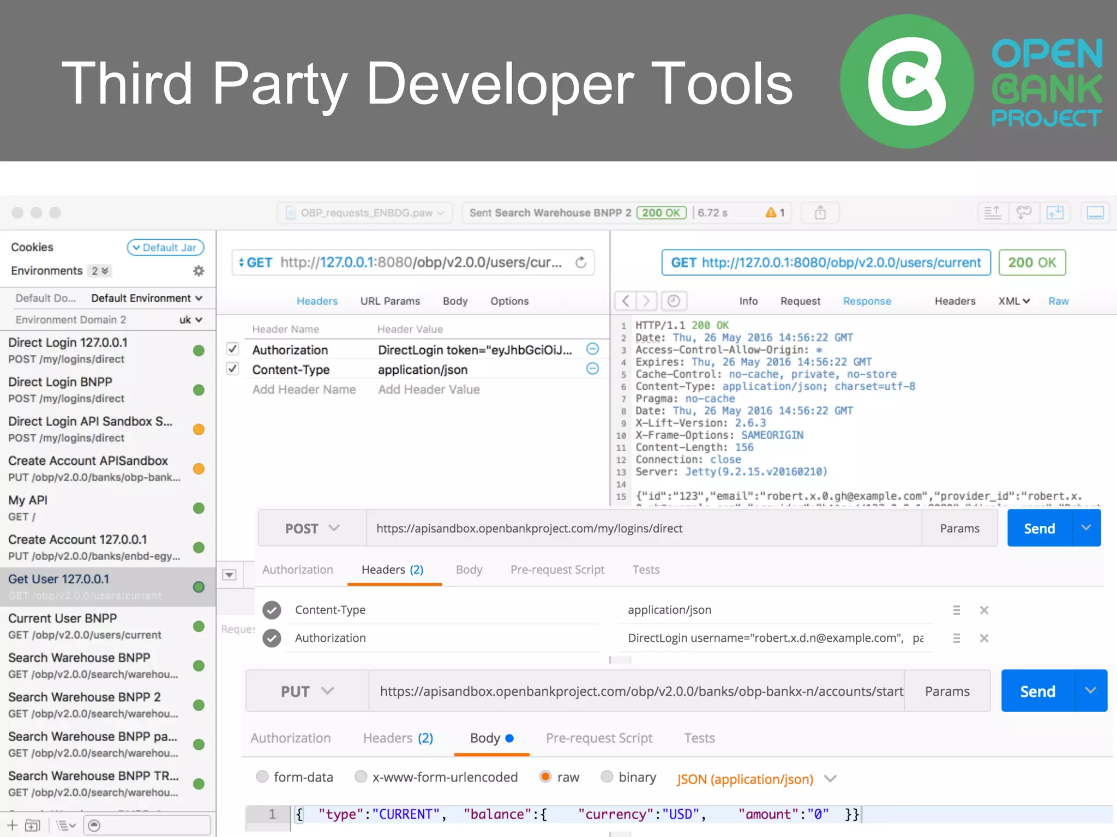Open Tests tab of PUT request

tap(699, 738)
